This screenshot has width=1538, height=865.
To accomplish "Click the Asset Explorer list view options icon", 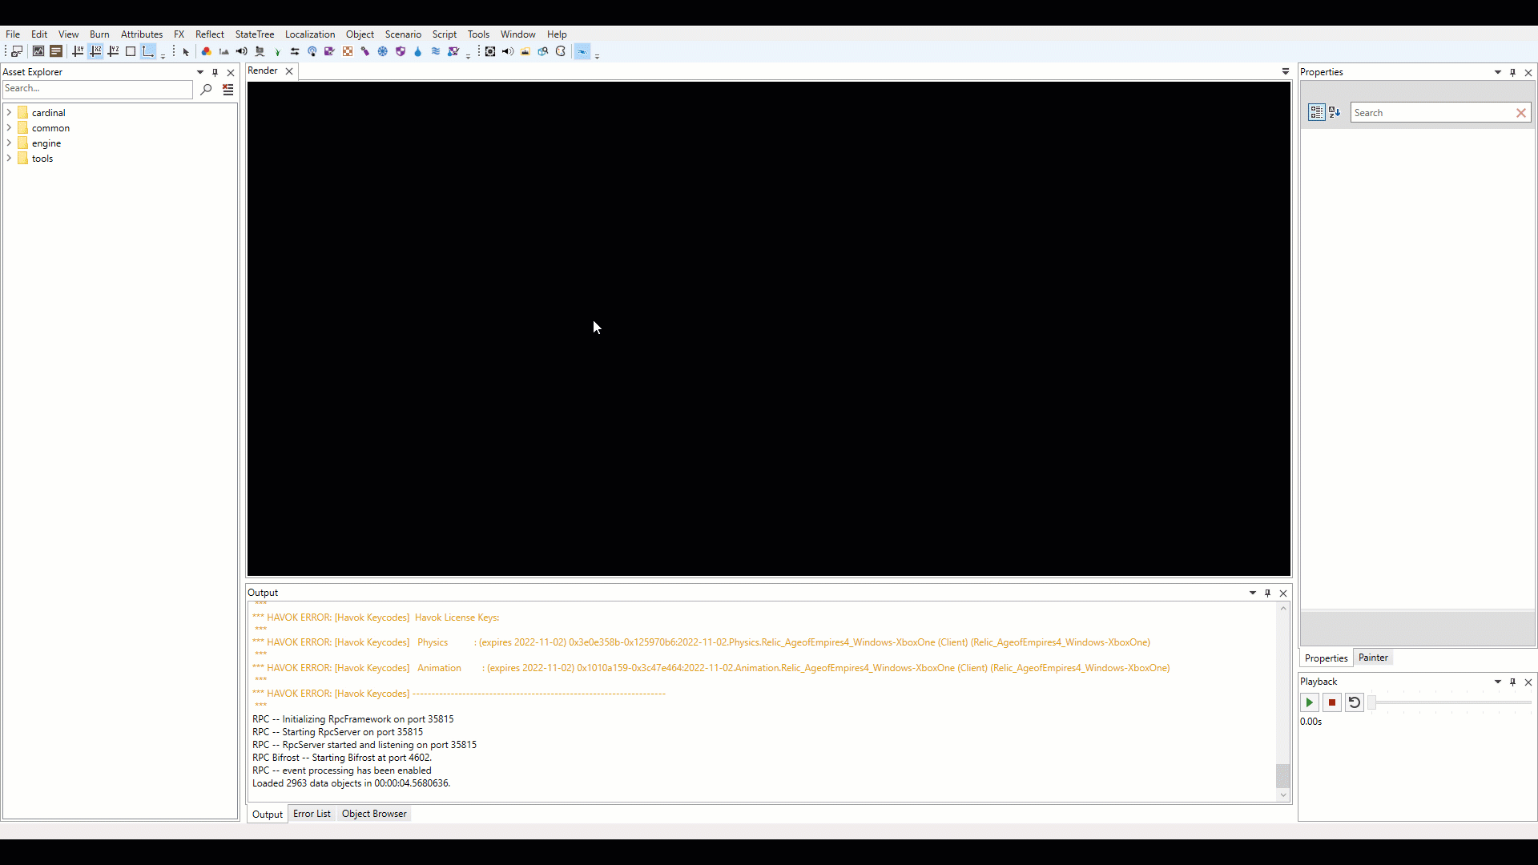I will [x=228, y=89].
